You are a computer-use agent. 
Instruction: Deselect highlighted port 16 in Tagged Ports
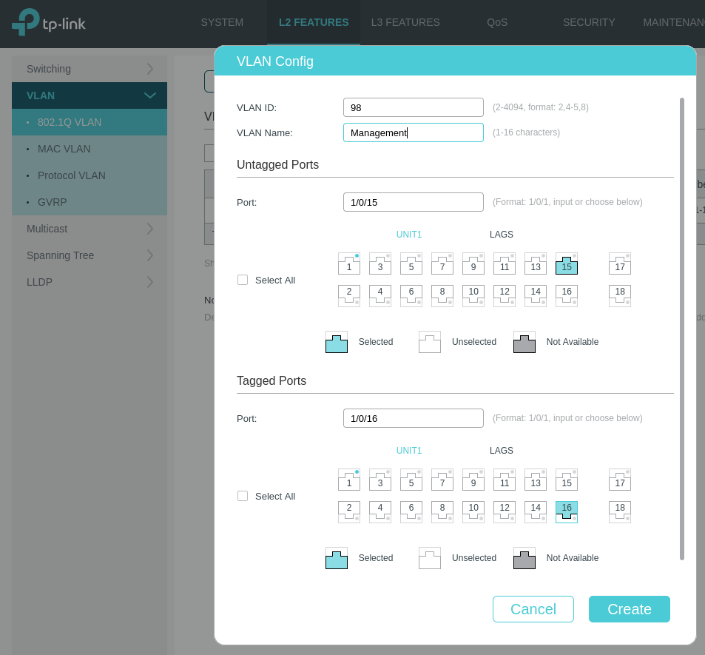click(x=567, y=511)
